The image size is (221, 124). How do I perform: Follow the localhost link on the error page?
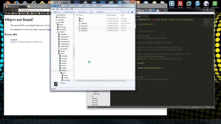[x=14, y=40]
